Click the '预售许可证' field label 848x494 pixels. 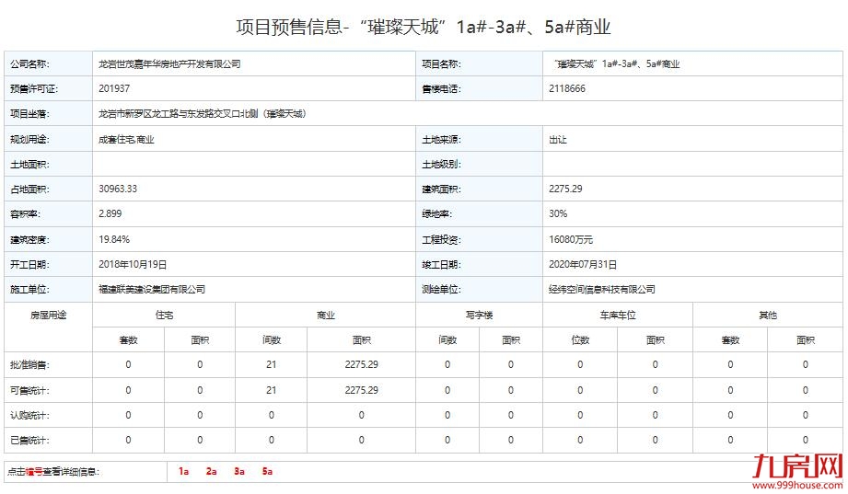[x=33, y=88]
